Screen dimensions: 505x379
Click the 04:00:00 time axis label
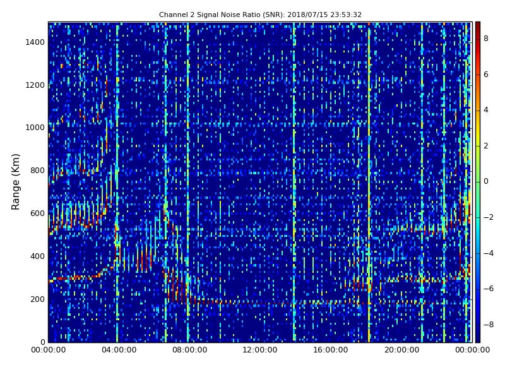pos(119,350)
